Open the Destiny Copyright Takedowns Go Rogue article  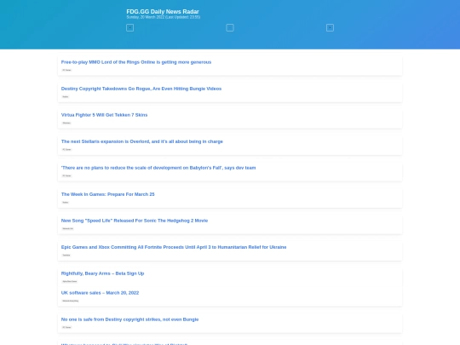[x=141, y=89]
